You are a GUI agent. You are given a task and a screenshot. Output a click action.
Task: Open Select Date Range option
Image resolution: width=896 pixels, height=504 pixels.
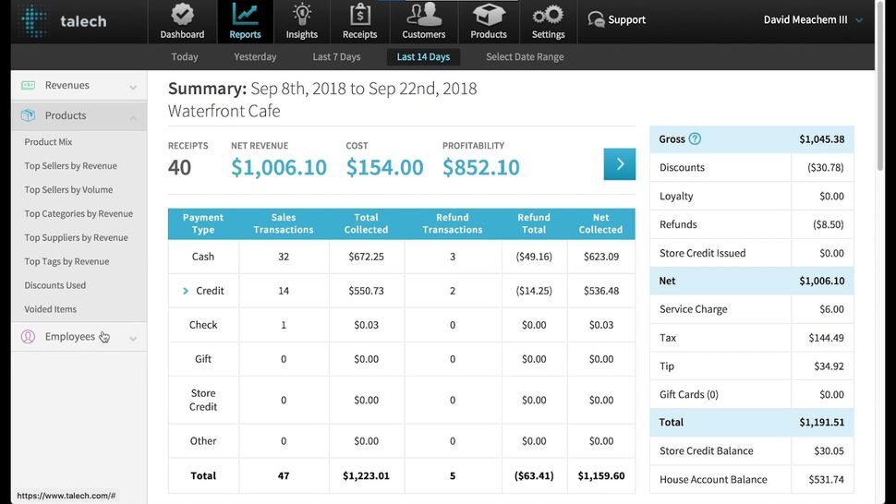pos(525,57)
